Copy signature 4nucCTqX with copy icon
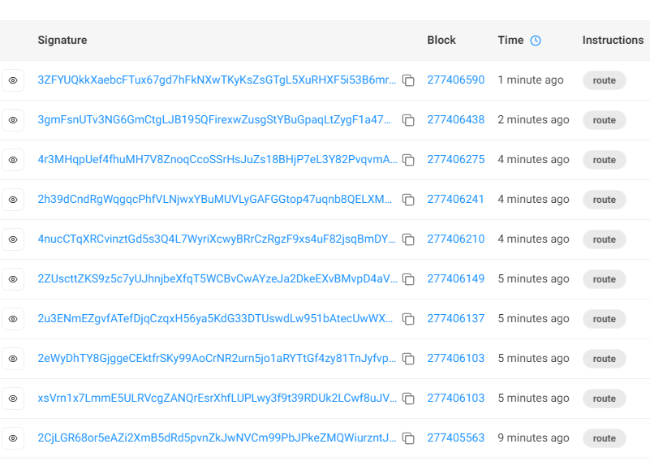Image resolution: width=650 pixels, height=474 pixels. pos(408,239)
